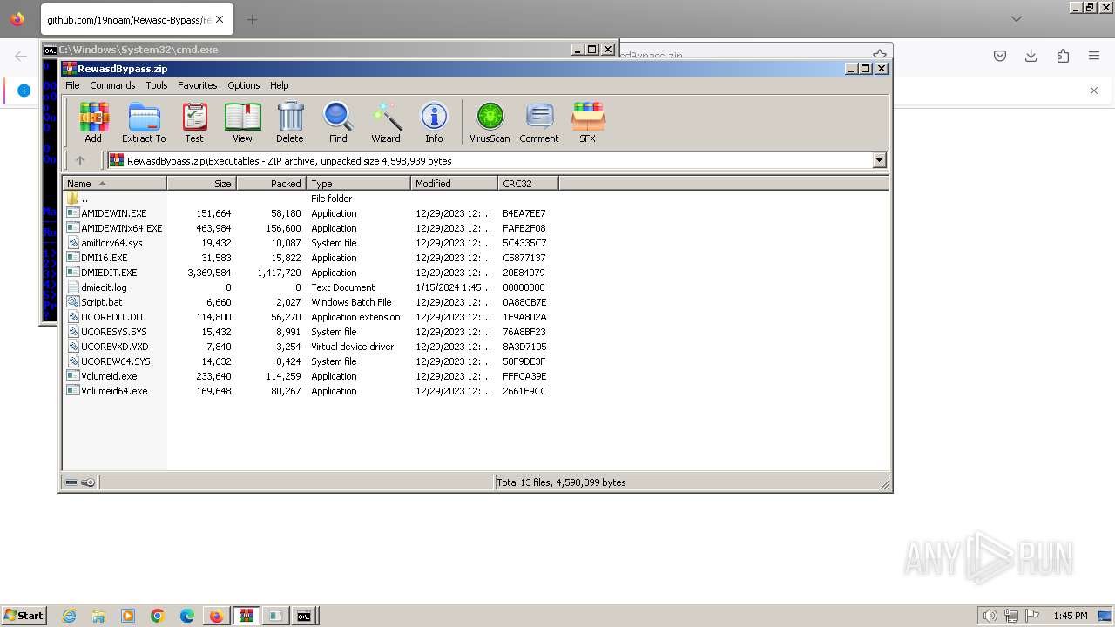This screenshot has height=627, width=1115.
Task: Open the Options menu
Action: [x=244, y=85]
